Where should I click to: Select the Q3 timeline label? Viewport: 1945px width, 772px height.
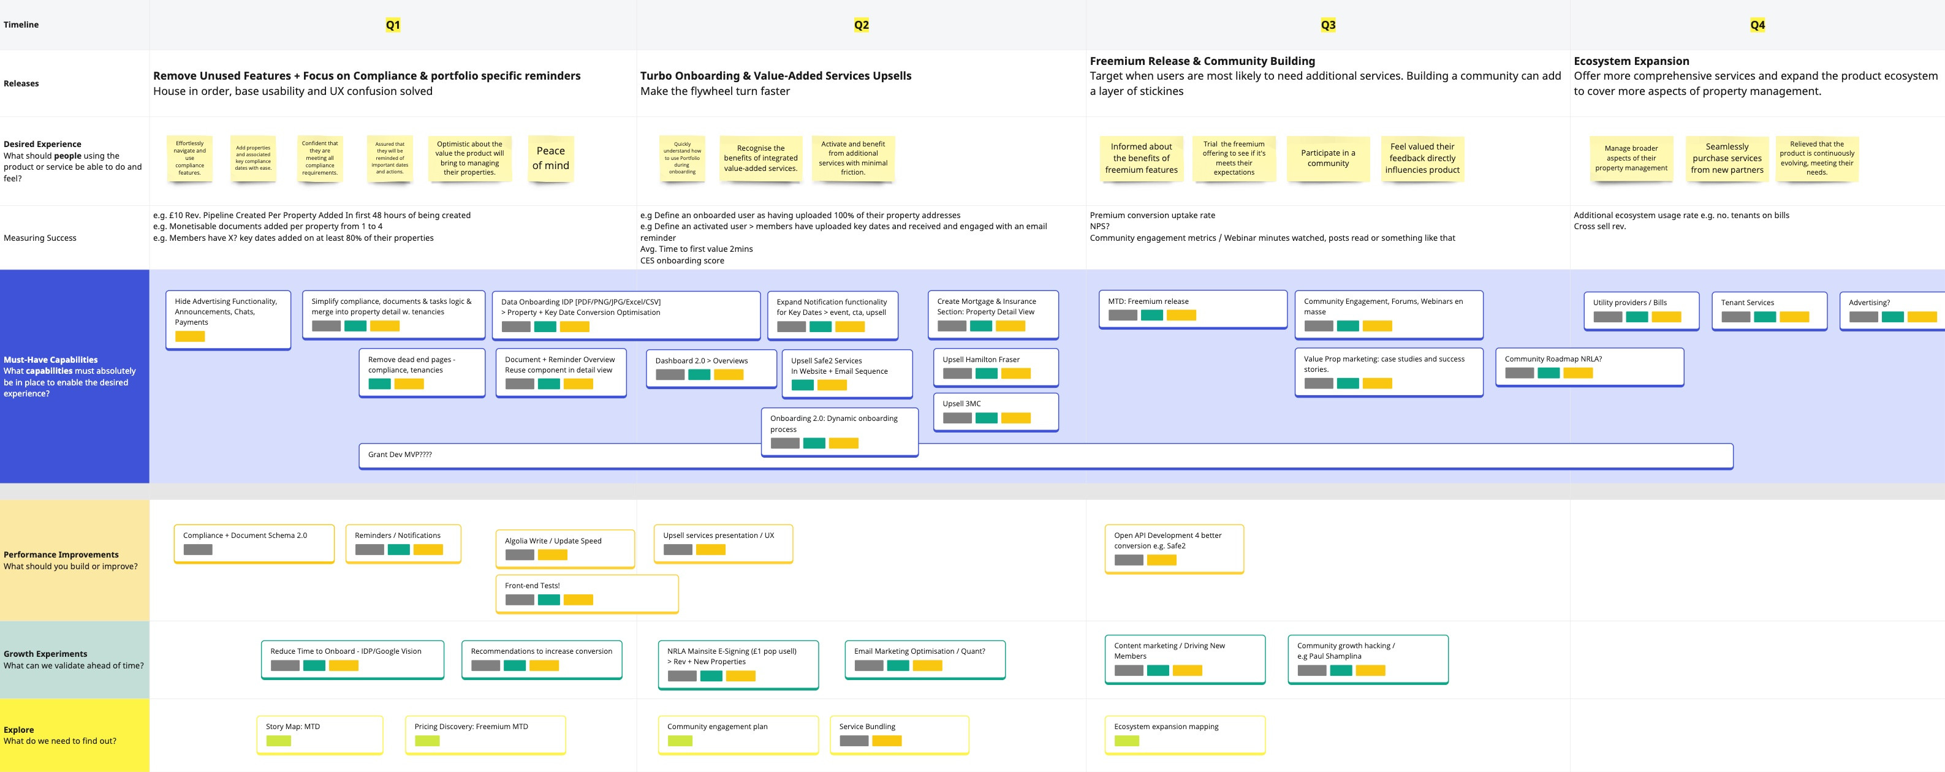[x=1328, y=25]
